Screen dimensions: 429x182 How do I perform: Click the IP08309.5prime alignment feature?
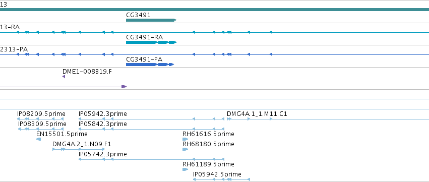point(41,129)
